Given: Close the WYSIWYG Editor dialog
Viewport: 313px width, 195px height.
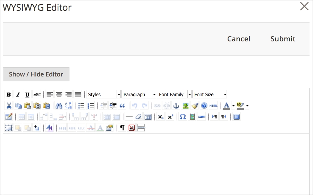Looking at the screenshot, I should (304, 6).
